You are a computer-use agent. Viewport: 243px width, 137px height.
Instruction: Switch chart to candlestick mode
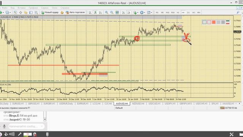point(95,13)
